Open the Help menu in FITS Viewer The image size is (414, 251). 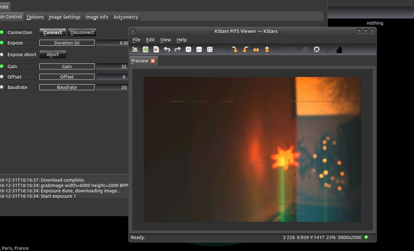click(182, 40)
